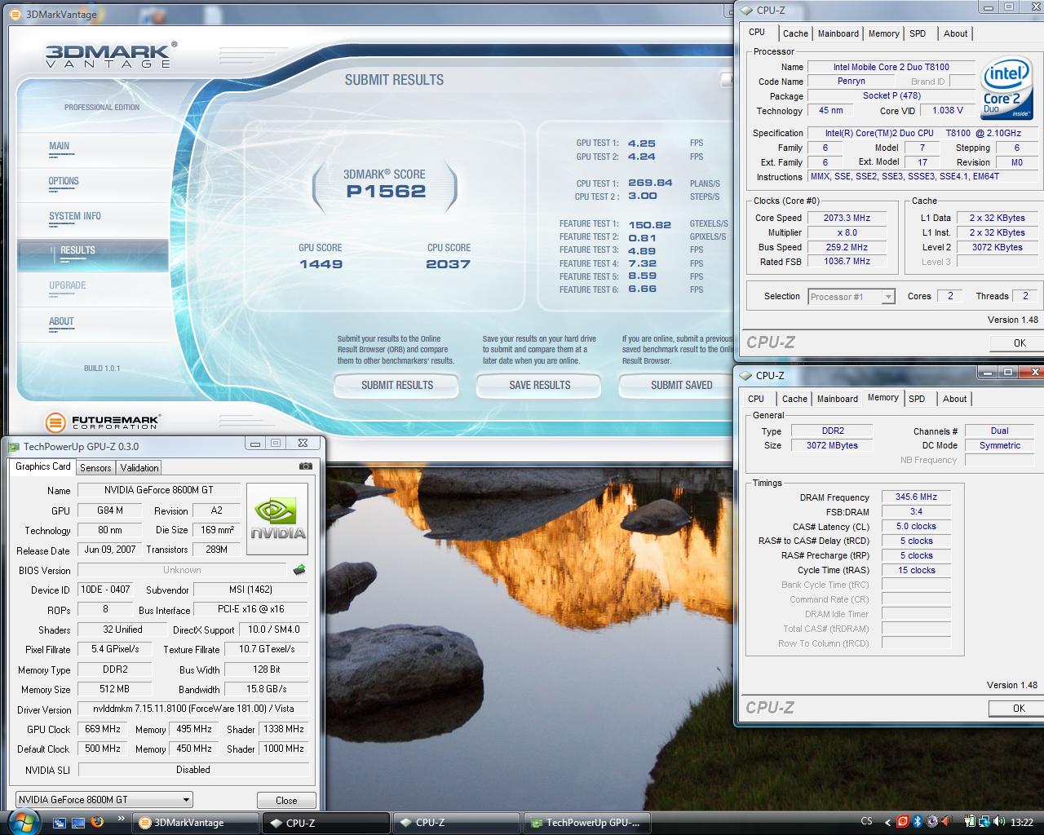Open Memory tab in top CPU-Z window

point(884,33)
